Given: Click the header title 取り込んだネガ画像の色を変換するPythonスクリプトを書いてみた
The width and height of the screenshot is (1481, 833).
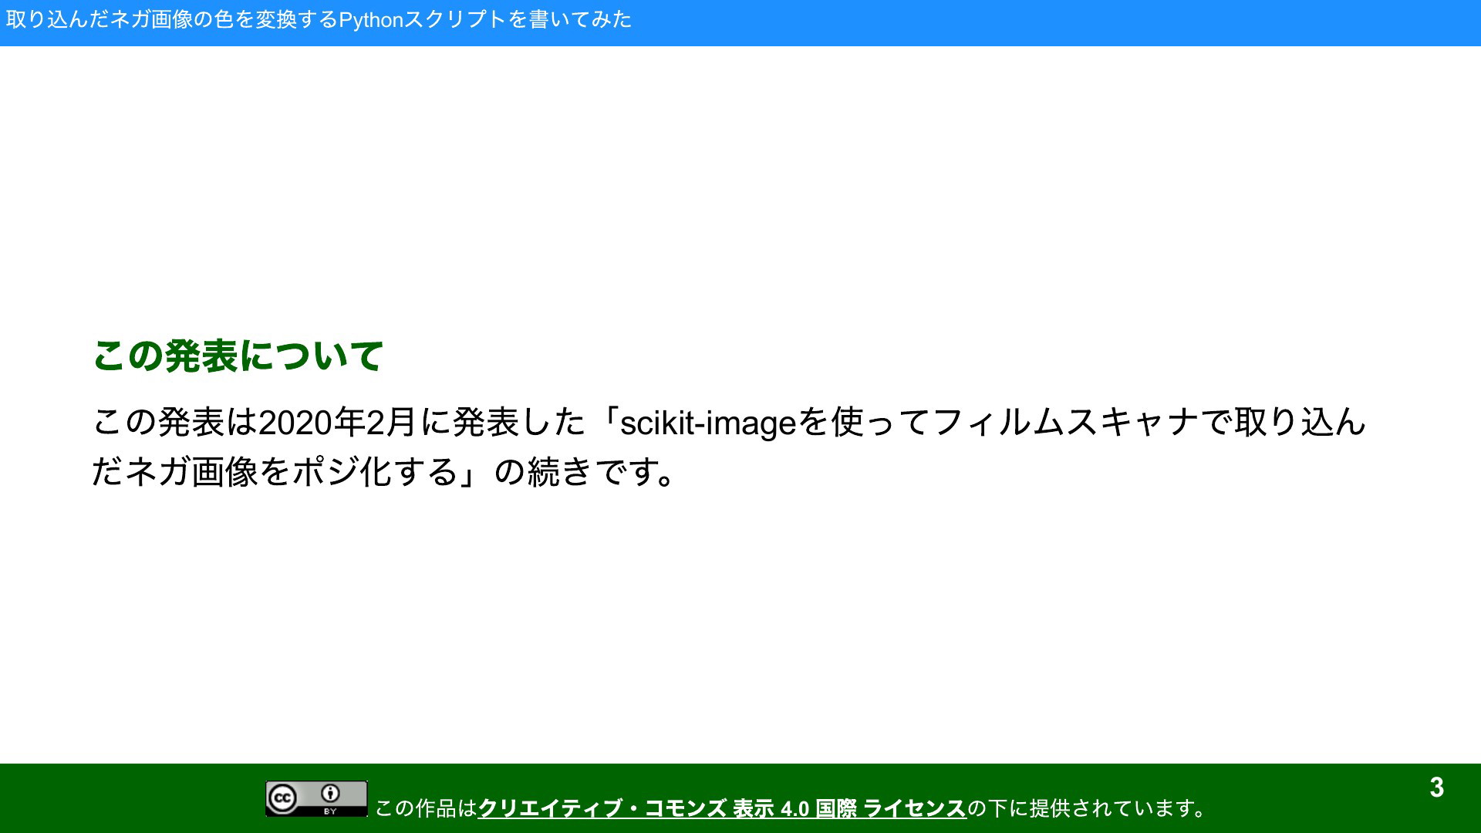Looking at the screenshot, I should tap(319, 19).
